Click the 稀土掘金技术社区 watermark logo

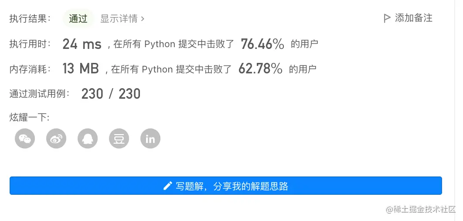pos(420,209)
